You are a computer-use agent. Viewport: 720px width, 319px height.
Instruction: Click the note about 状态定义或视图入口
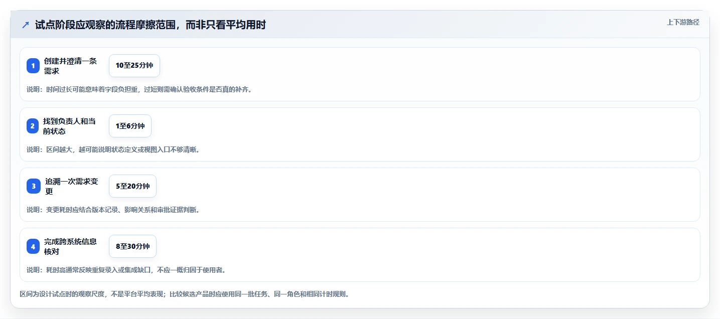[x=113, y=149]
